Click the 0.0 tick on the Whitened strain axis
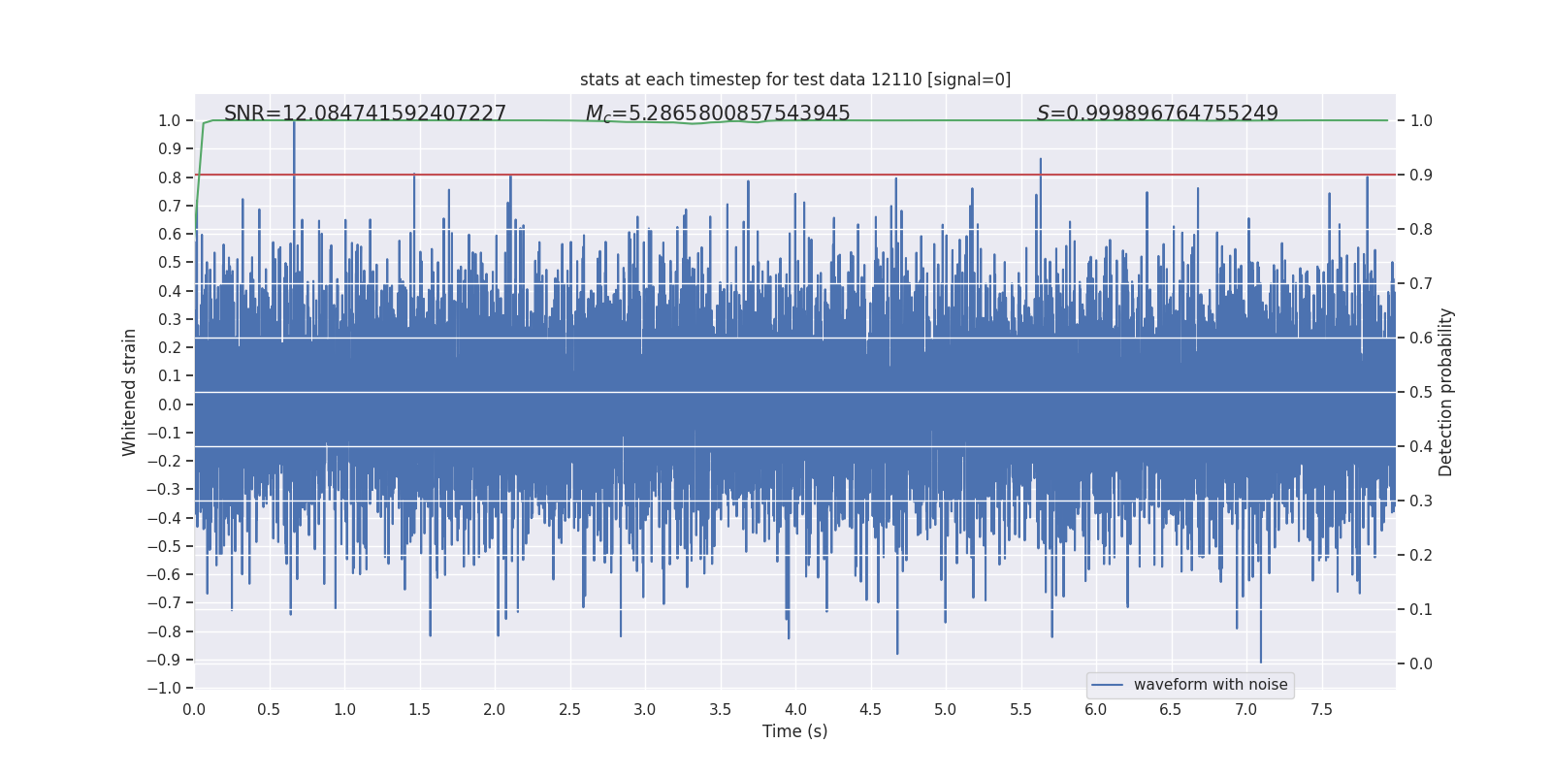The image size is (1552, 776). point(170,404)
